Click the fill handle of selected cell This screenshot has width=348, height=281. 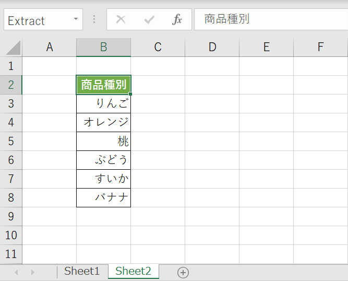(130, 94)
